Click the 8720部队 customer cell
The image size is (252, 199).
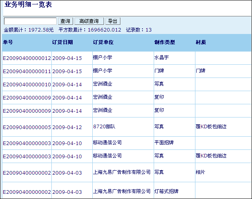pyautogui.click(x=104, y=127)
